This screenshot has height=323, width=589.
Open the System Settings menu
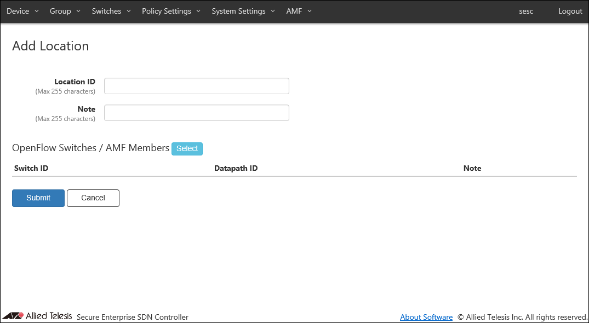[243, 11]
